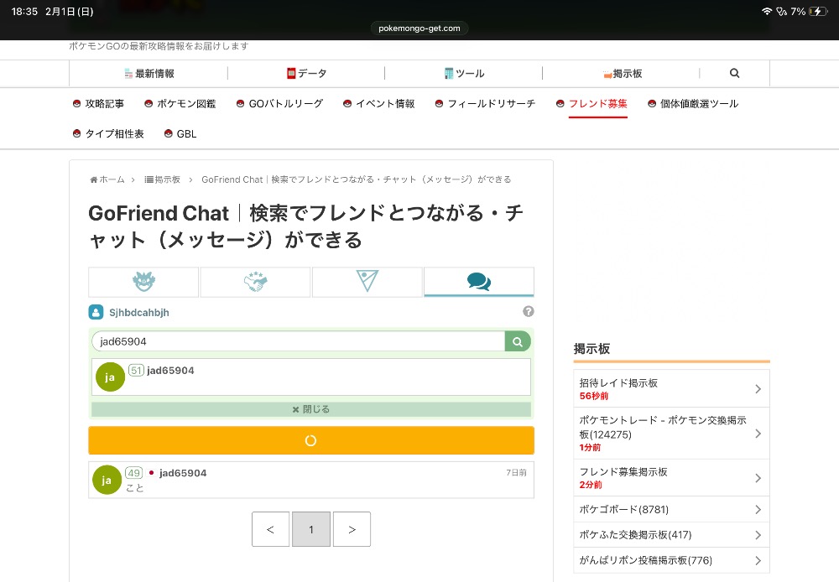Click the orange loading button
This screenshot has width=839, height=582.
point(310,440)
